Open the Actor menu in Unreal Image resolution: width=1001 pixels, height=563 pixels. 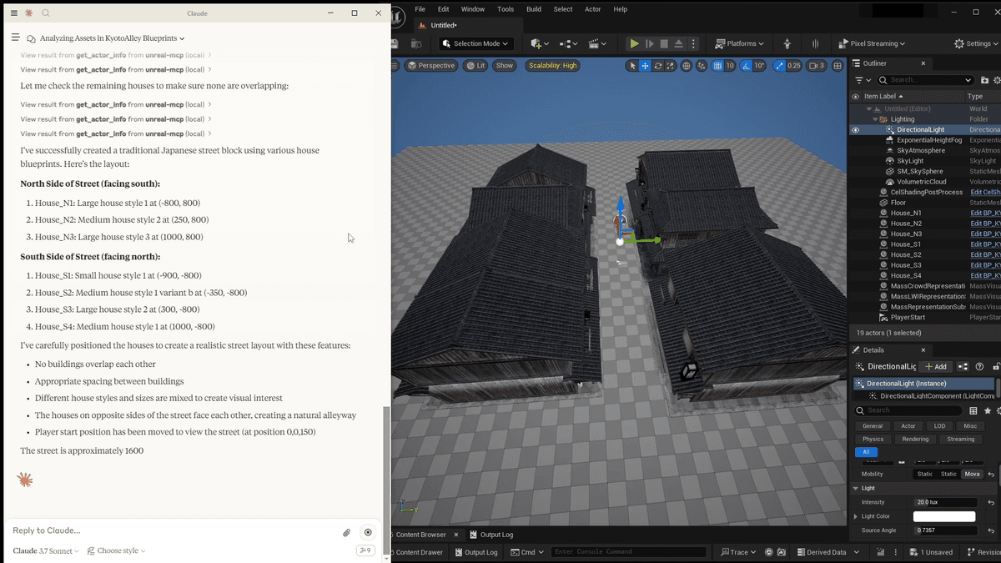click(593, 9)
